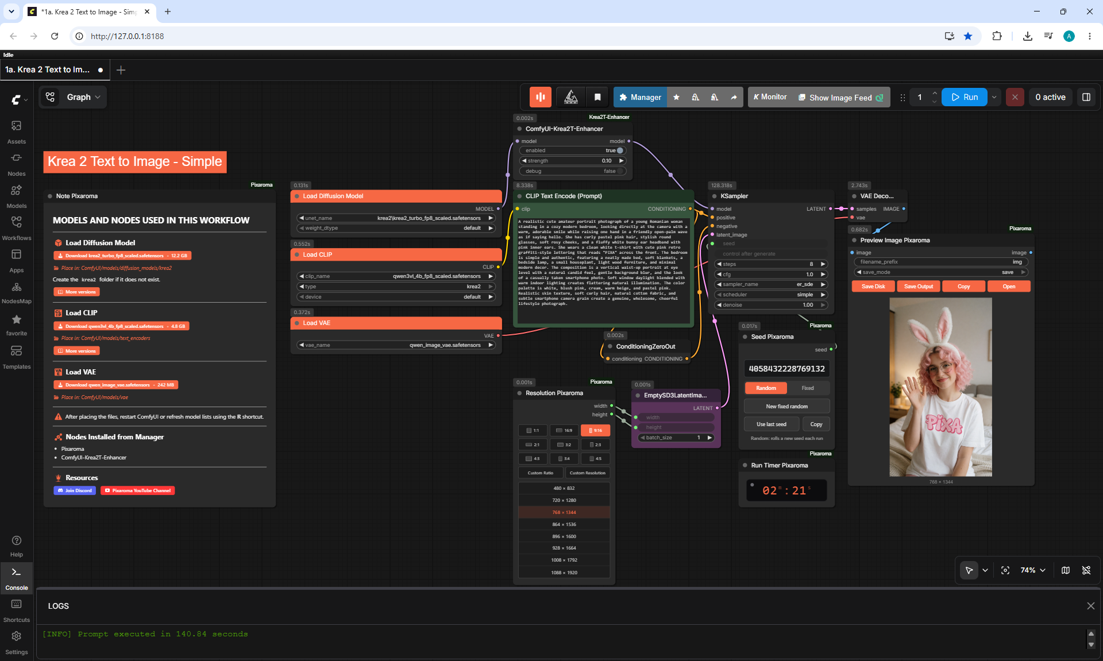Click the star icon next to Manager
This screenshot has height=661, width=1103.
point(676,97)
